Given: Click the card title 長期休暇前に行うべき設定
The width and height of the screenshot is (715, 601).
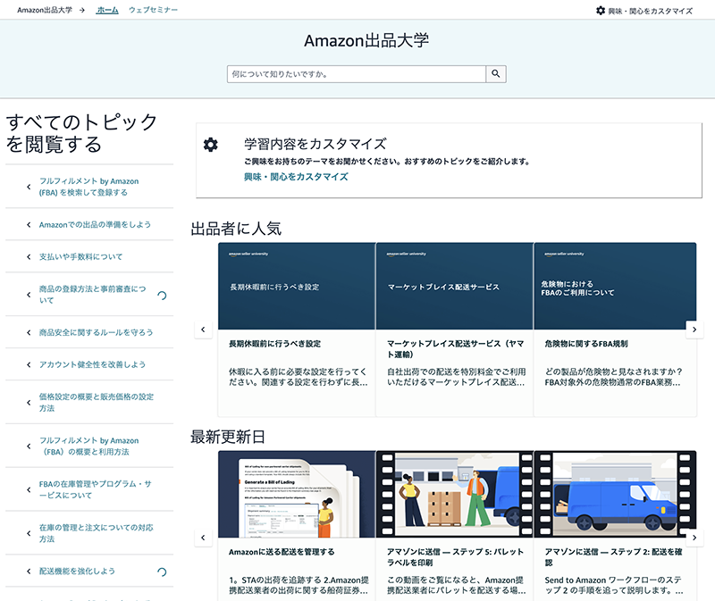Looking at the screenshot, I should [274, 344].
